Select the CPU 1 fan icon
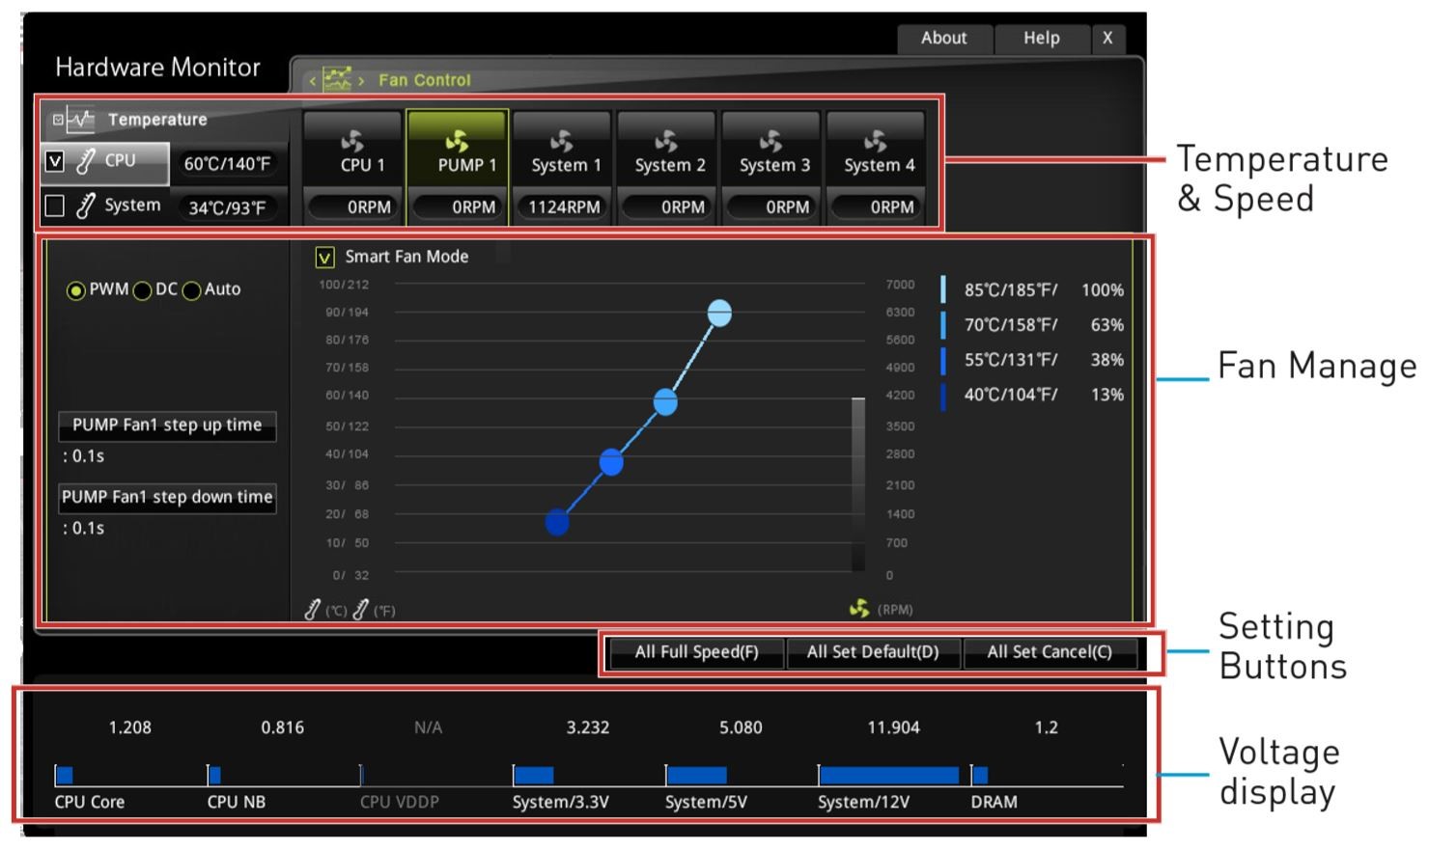Viewport: 1429px width, 850px height. click(352, 142)
